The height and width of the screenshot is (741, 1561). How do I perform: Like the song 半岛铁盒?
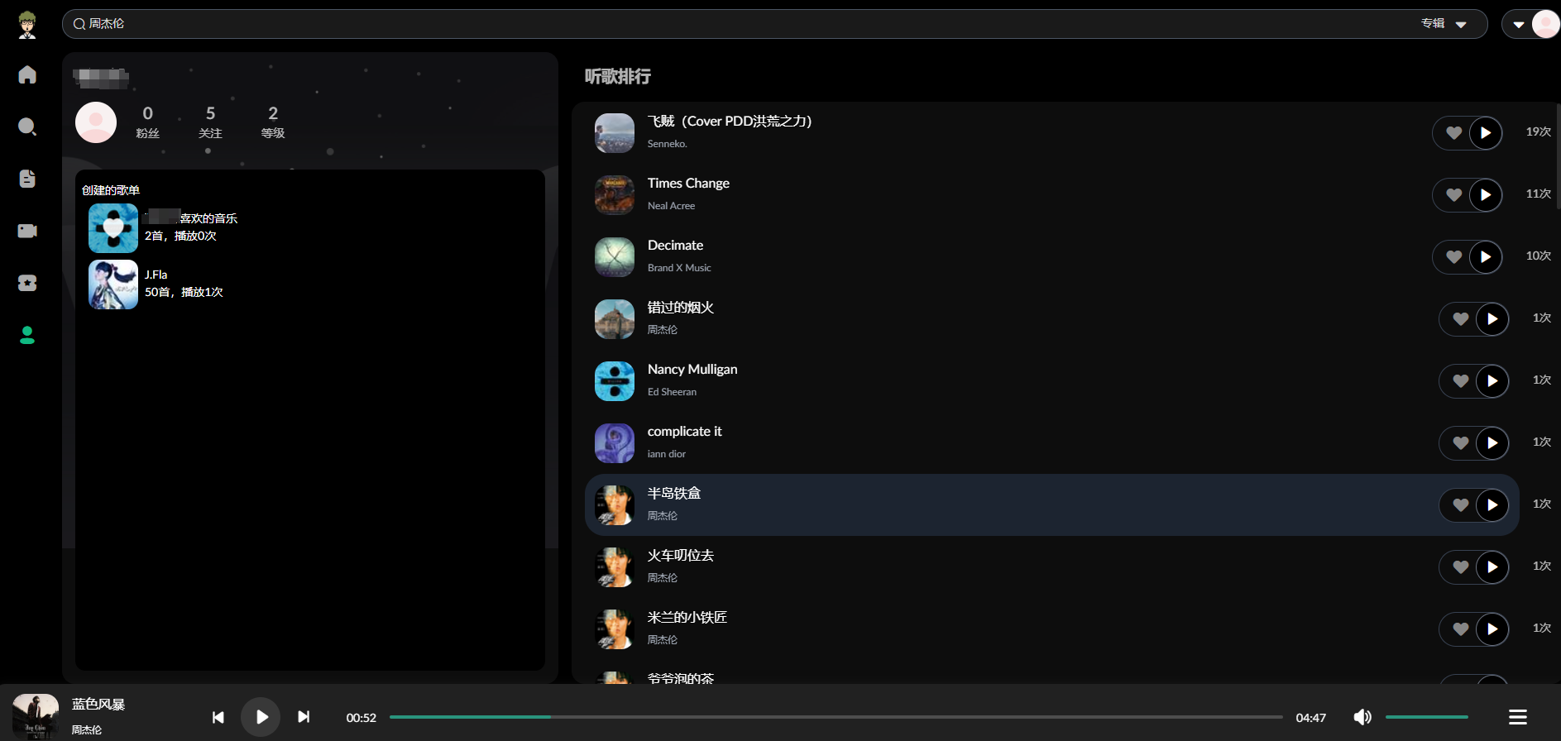tap(1460, 505)
